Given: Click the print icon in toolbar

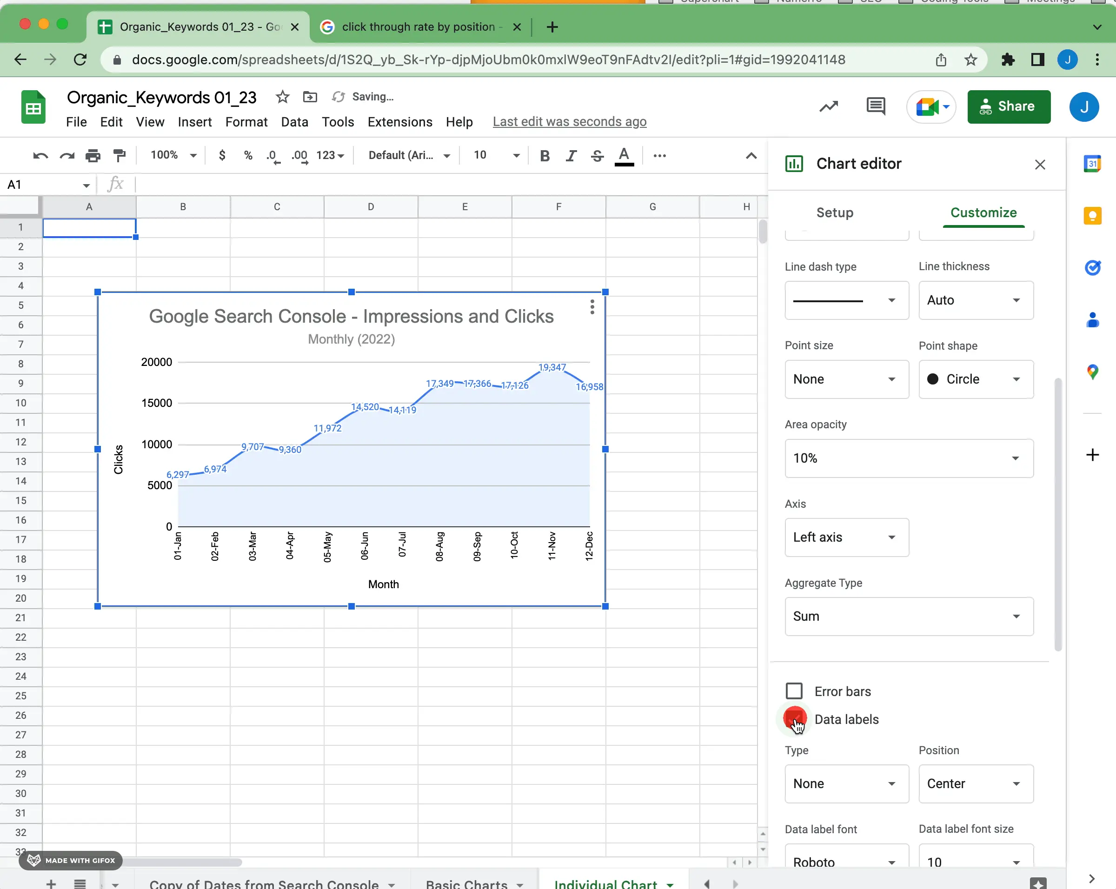Looking at the screenshot, I should (93, 156).
